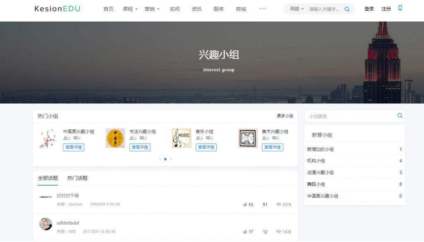Click the views eye icon showing 2078
Screen dimensions: 424x242
click(279, 204)
